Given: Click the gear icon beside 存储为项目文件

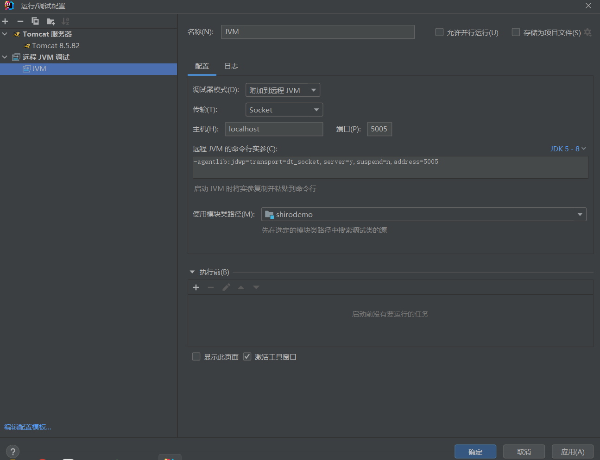Looking at the screenshot, I should (588, 32).
